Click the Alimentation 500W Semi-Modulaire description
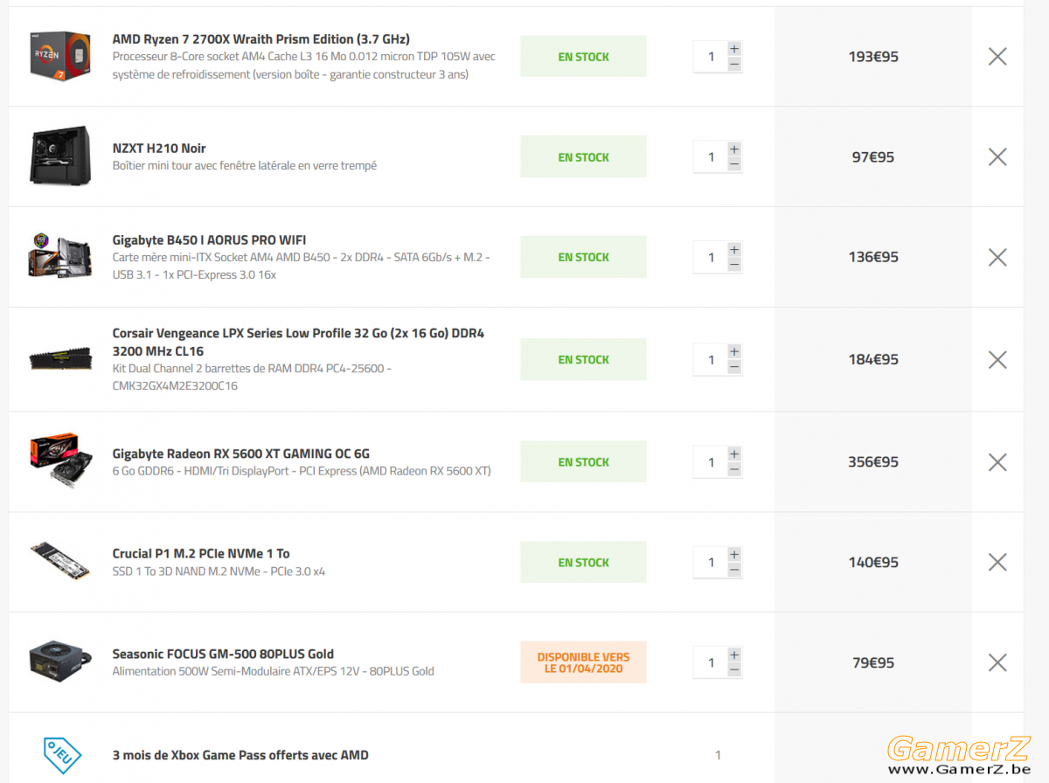 click(274, 671)
